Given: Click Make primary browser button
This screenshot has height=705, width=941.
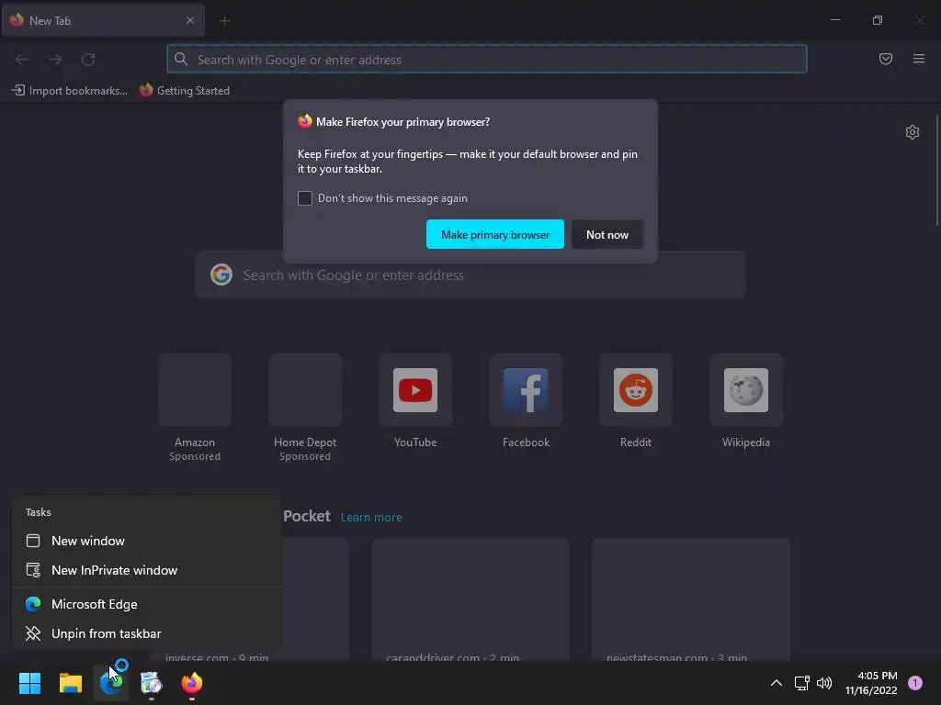Looking at the screenshot, I should coord(495,234).
